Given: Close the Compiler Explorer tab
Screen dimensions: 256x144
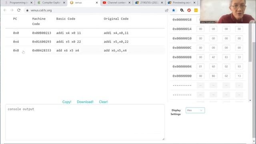Looking at the screenshot, I should [x=64, y=3].
